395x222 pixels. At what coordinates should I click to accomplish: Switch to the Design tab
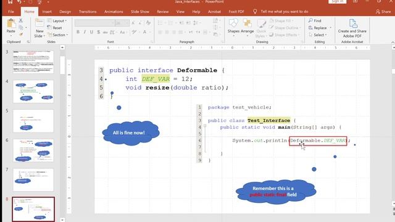tap(65, 12)
